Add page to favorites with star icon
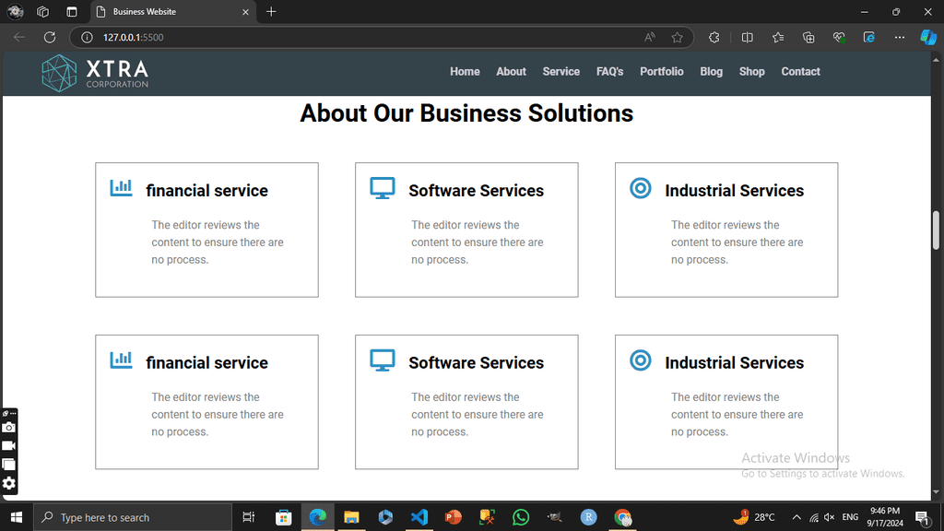The width and height of the screenshot is (944, 531). point(678,37)
